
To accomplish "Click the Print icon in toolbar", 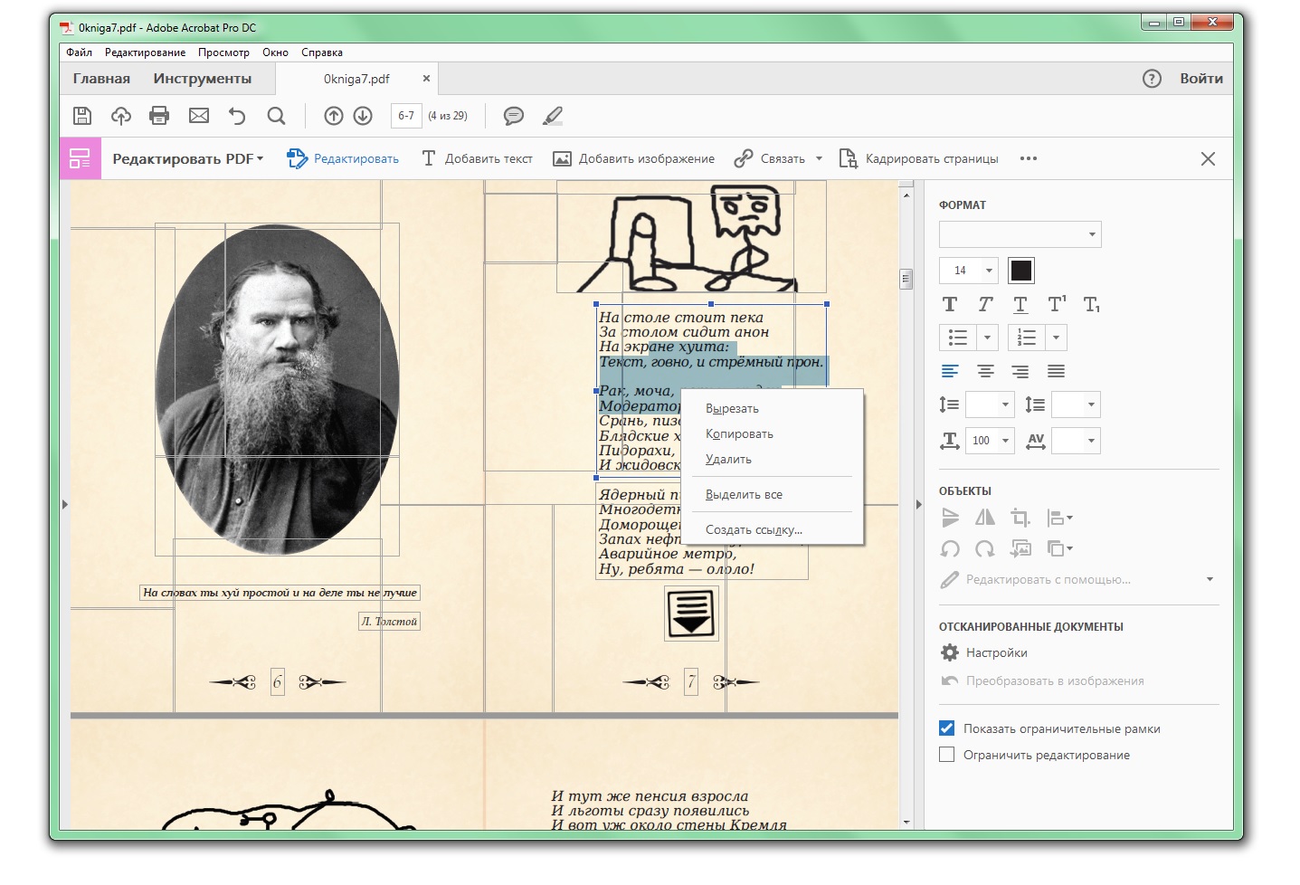I will pos(159,116).
